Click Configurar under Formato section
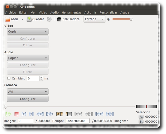The height and width of the screenshot is (134, 166). [x=28, y=99]
